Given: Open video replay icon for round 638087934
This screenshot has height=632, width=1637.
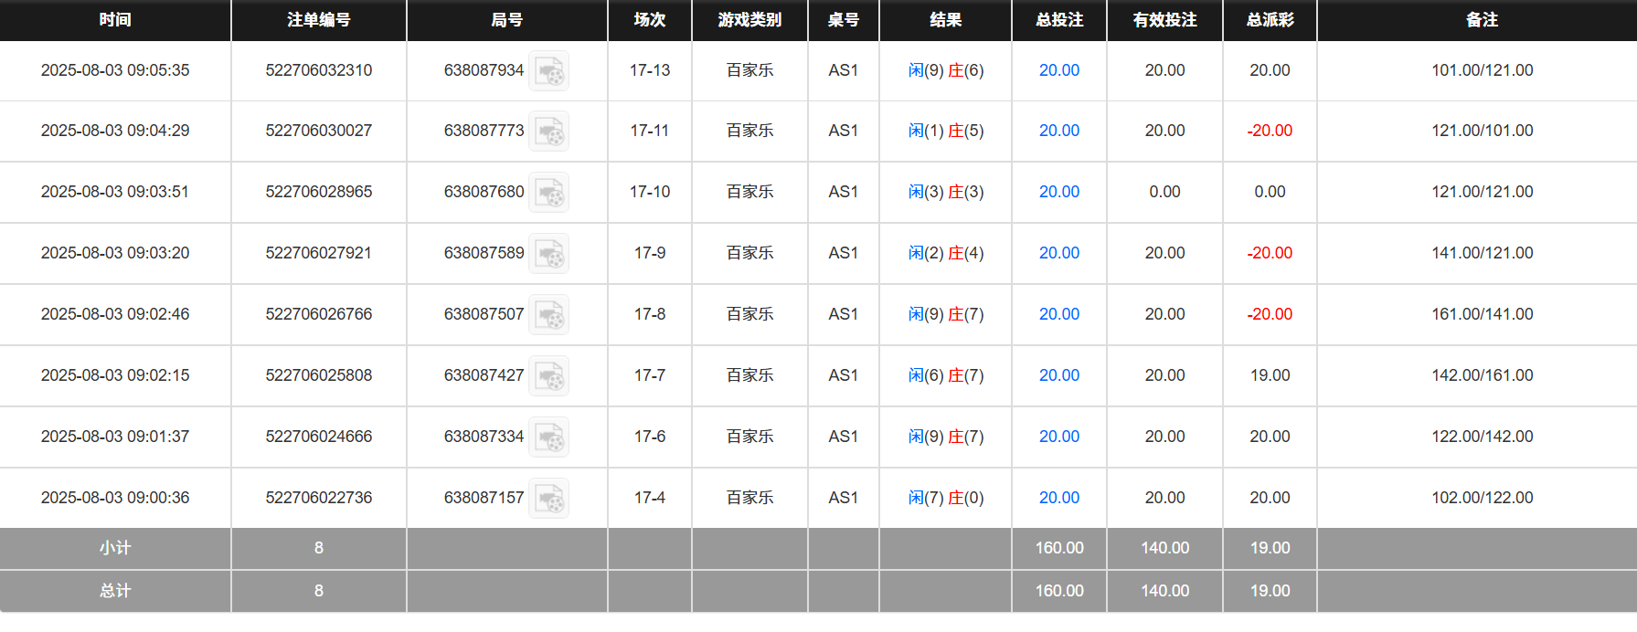Looking at the screenshot, I should 549,71.
